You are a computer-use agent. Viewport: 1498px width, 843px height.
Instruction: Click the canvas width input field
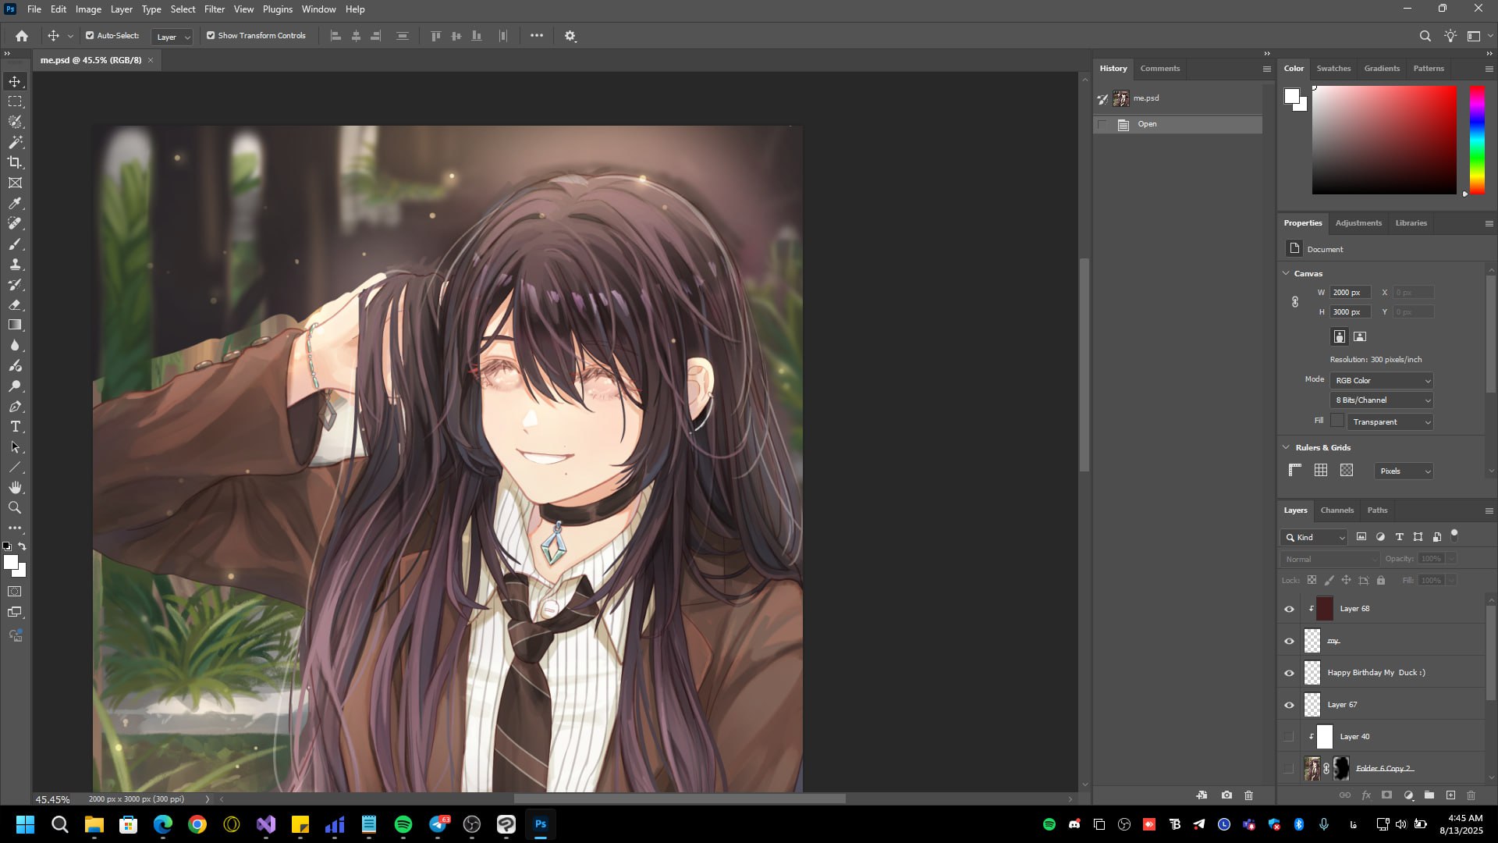tap(1349, 292)
